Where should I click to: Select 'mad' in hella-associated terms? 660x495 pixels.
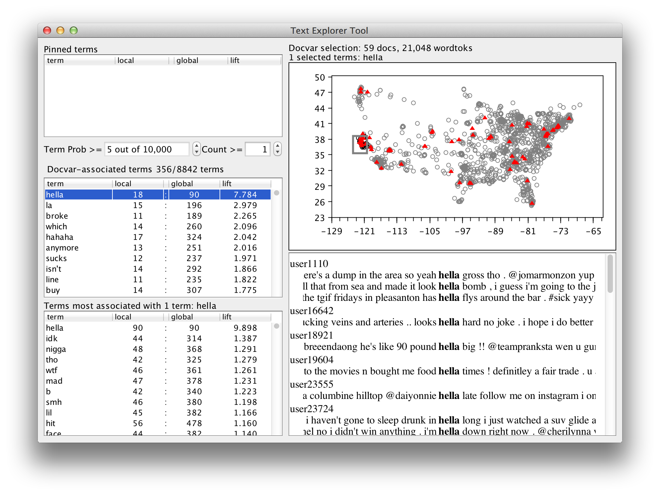[x=158, y=381]
